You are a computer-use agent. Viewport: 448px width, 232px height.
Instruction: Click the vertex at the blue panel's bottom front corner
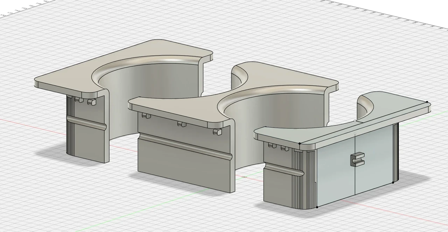pyautogui.click(x=317, y=207)
